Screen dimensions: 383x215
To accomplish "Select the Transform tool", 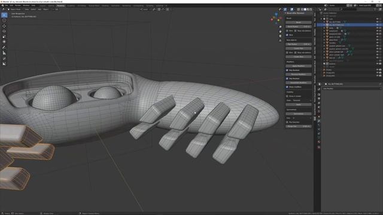I will pos(4,42).
